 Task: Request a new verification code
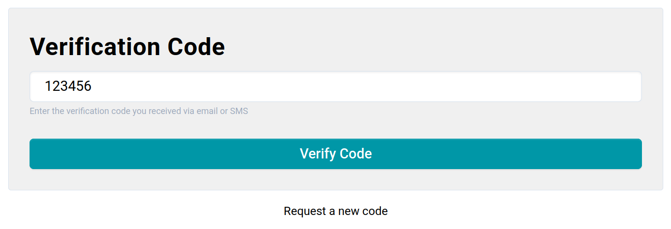point(335,211)
